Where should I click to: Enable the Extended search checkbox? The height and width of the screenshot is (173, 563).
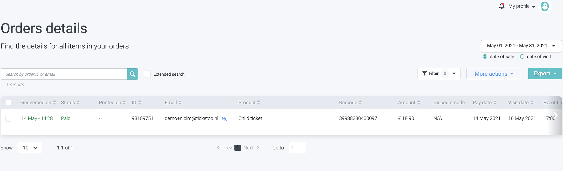point(147,74)
